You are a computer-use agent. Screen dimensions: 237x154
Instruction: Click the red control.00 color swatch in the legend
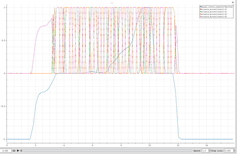pos(201,9)
